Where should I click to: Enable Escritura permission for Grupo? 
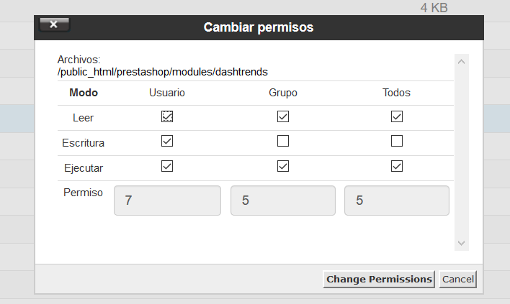click(283, 141)
